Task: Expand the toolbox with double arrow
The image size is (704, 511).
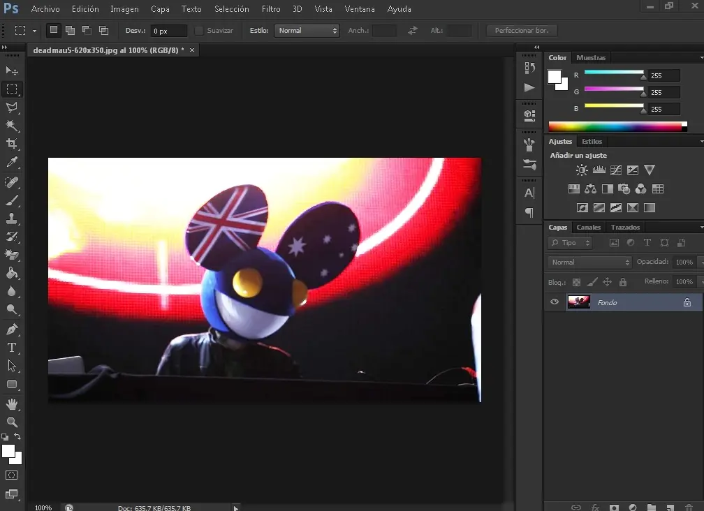Action: click(x=4, y=47)
